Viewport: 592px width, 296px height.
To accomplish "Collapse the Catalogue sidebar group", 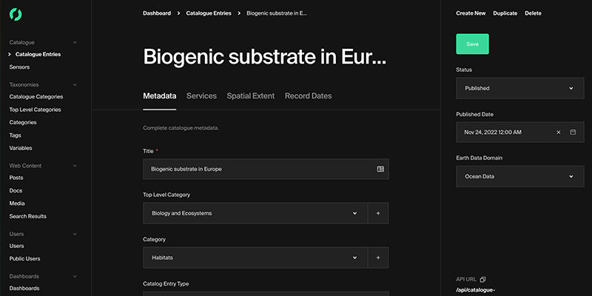I will click(x=75, y=43).
